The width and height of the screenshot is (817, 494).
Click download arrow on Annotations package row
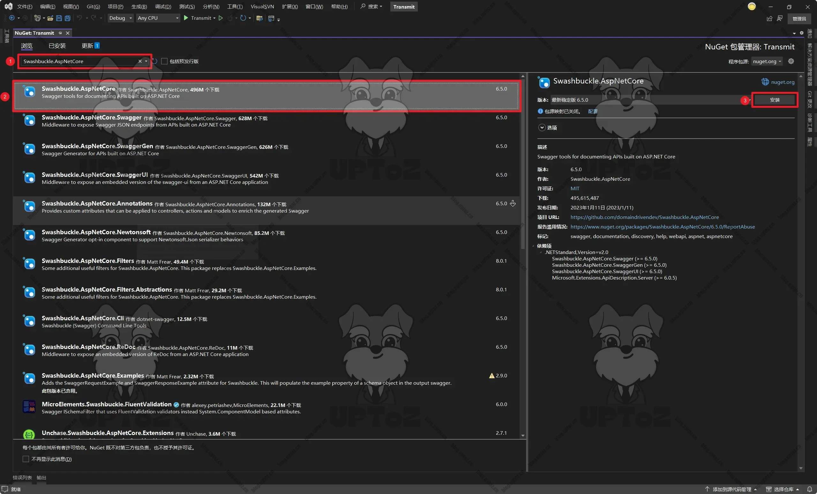[513, 203]
